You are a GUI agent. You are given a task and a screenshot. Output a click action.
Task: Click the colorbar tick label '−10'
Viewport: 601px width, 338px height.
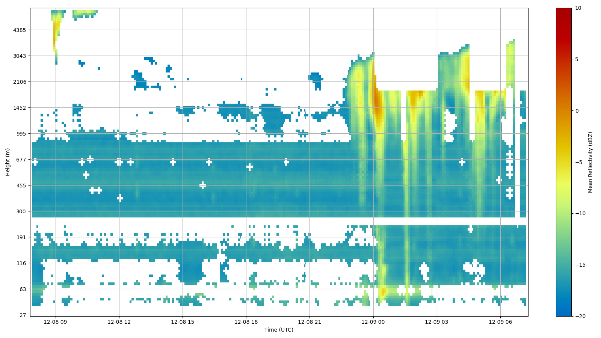coord(580,214)
